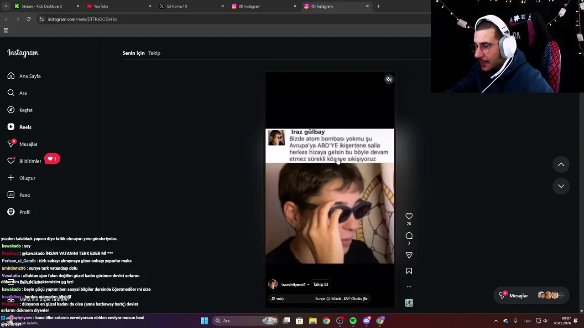Like the reel with heart icon
Screen dimensions: 584x328
(x=409, y=216)
